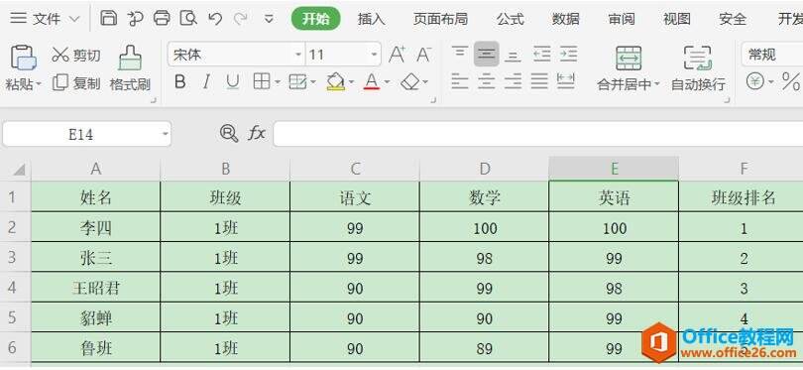Switch to the 插入 tab

pos(372,19)
